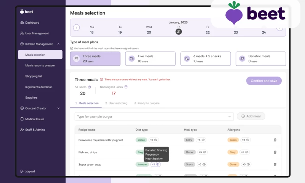
Task: Delete the Fish and chips recipe
Action: [x=275, y=152]
